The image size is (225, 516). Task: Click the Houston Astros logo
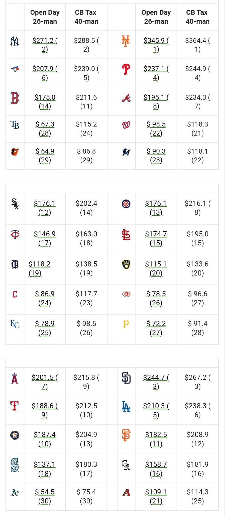(15, 435)
